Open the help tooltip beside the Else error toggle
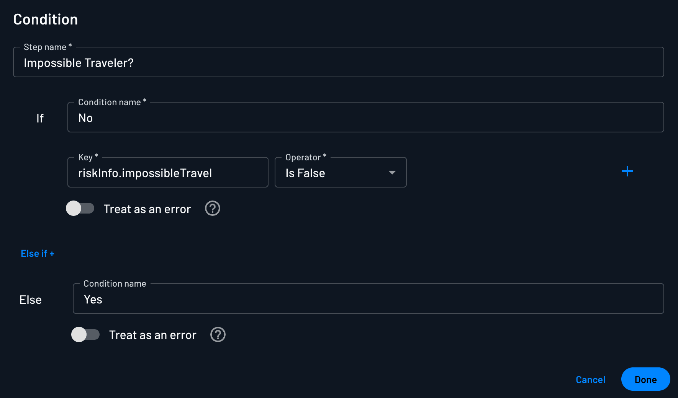The height and width of the screenshot is (398, 678). pyautogui.click(x=218, y=334)
